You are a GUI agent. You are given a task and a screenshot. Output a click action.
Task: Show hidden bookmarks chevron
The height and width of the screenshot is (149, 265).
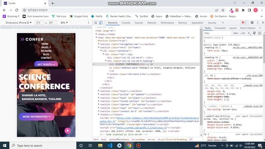262,17
